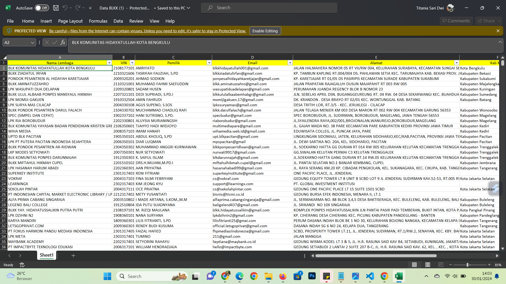
Task: Open the File menu
Action: pyautogui.click(x=10, y=21)
